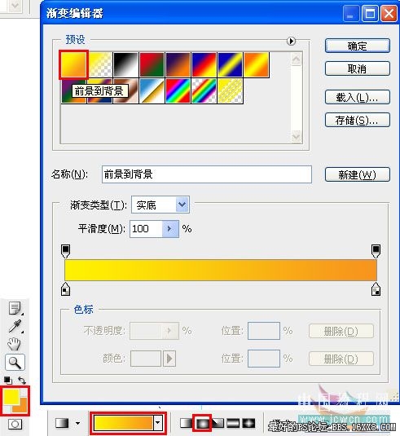400x436 pixels.
Task: Open the 渐变类型 dropdown showing 实底
Action: pos(160,205)
